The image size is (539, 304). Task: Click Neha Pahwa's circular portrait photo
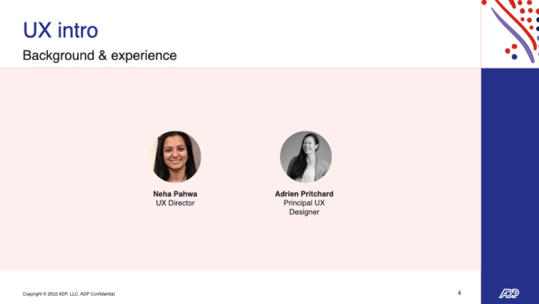point(176,156)
